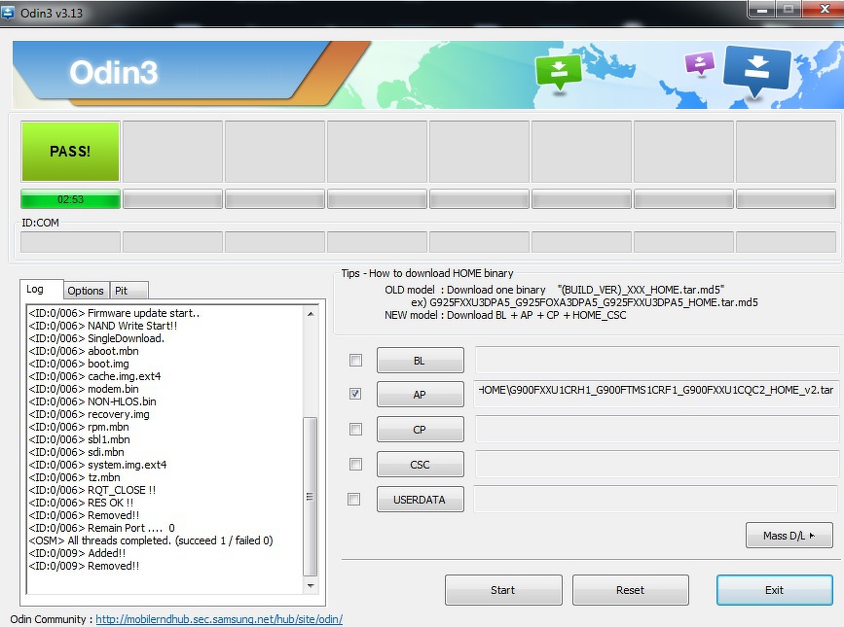Image resolution: width=844 pixels, height=627 pixels.
Task: Click the AP file path field
Action: pos(655,394)
